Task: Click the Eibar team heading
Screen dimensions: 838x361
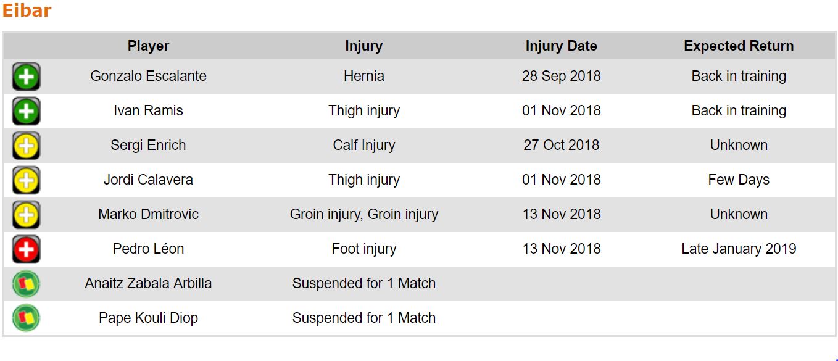Action: coord(27,10)
